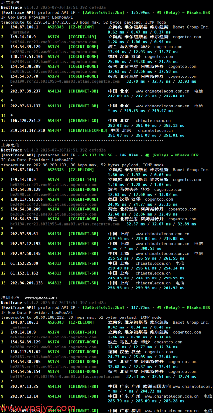Click hop 10 IP 202.97.50.145
The height and width of the screenshot is (413, 213).
point(25,254)
